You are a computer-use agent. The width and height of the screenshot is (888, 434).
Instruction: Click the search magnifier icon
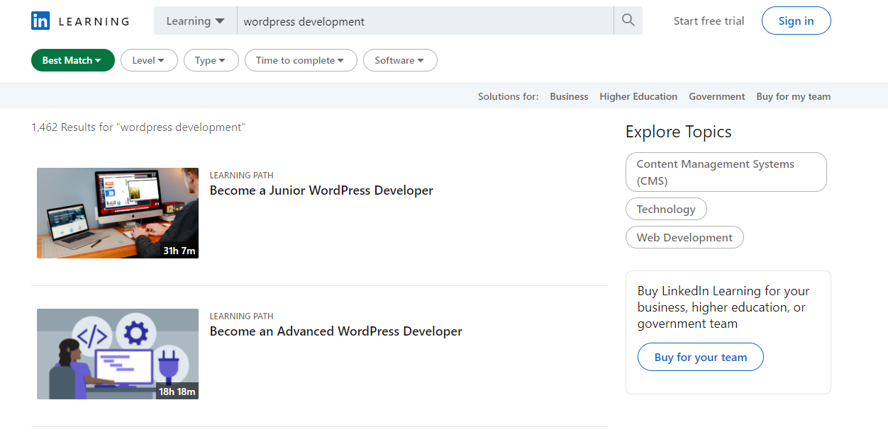coord(628,21)
